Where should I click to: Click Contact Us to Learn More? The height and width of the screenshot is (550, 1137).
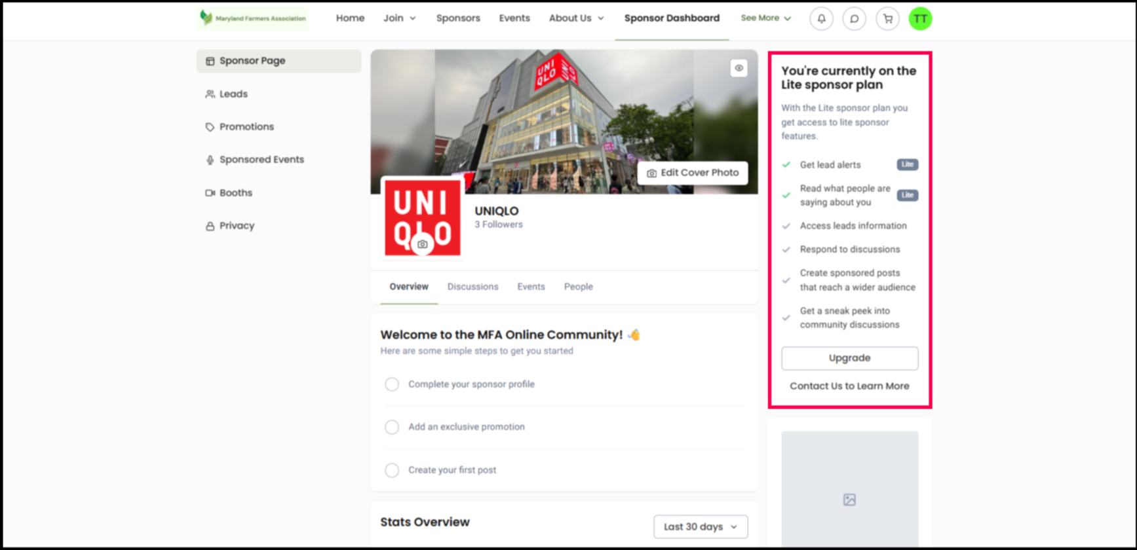click(849, 386)
